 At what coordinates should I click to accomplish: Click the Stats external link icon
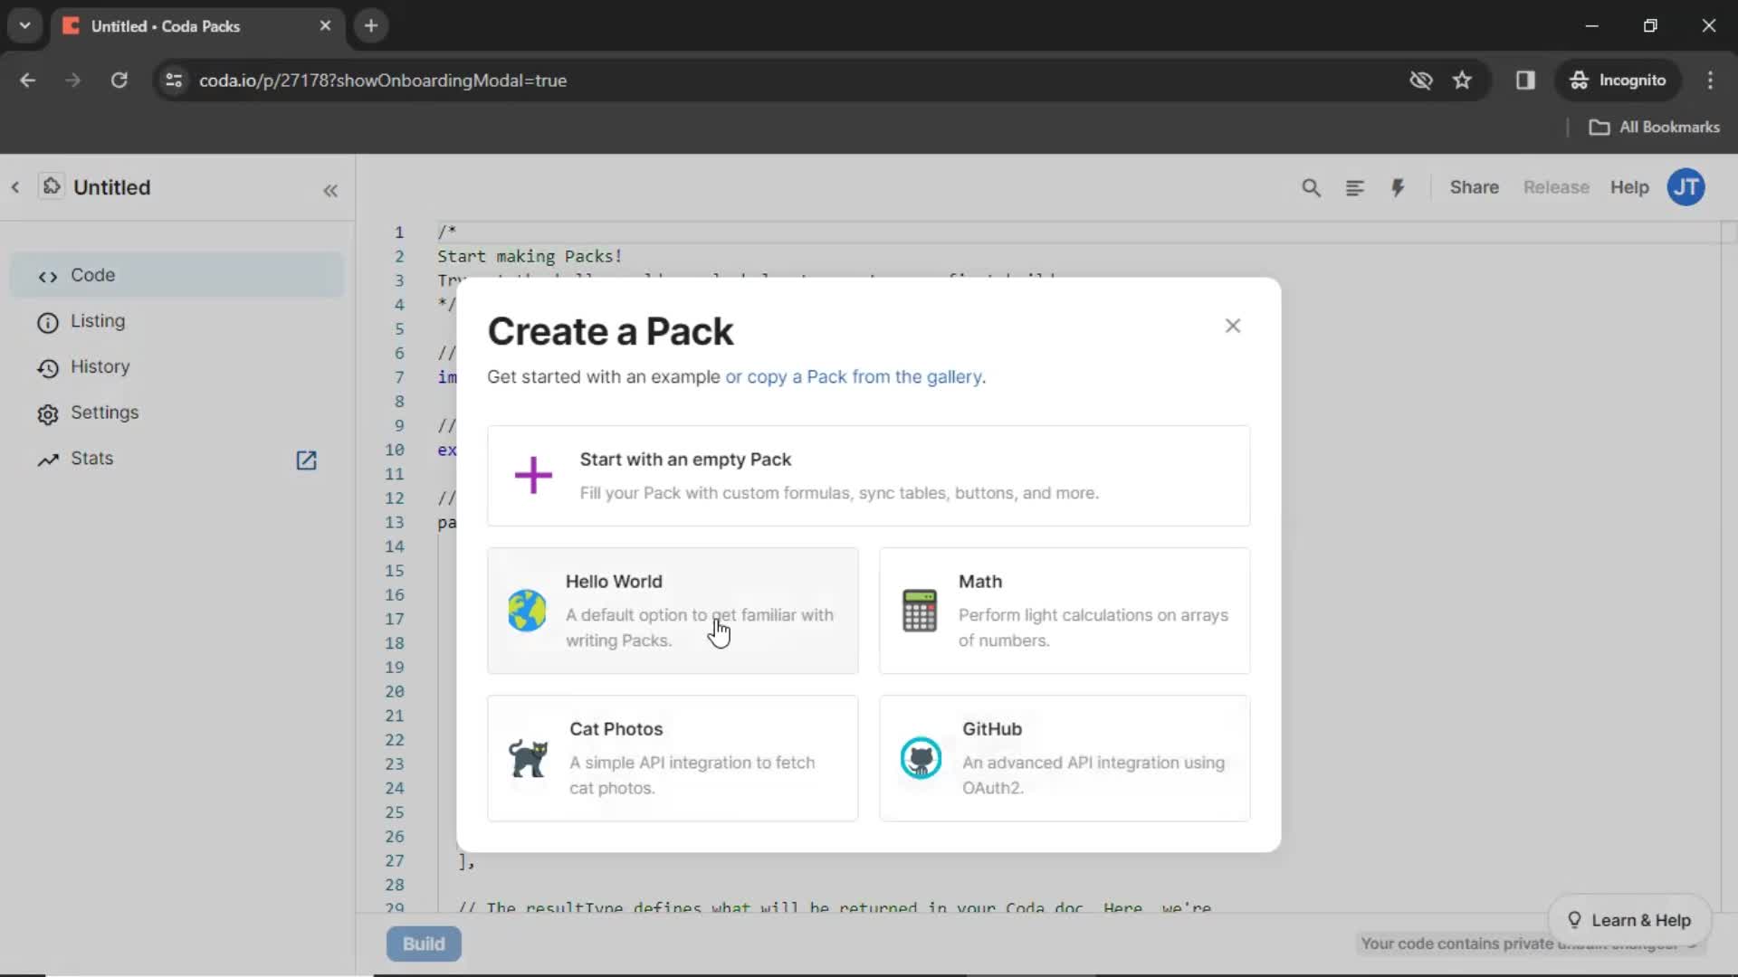coord(306,460)
